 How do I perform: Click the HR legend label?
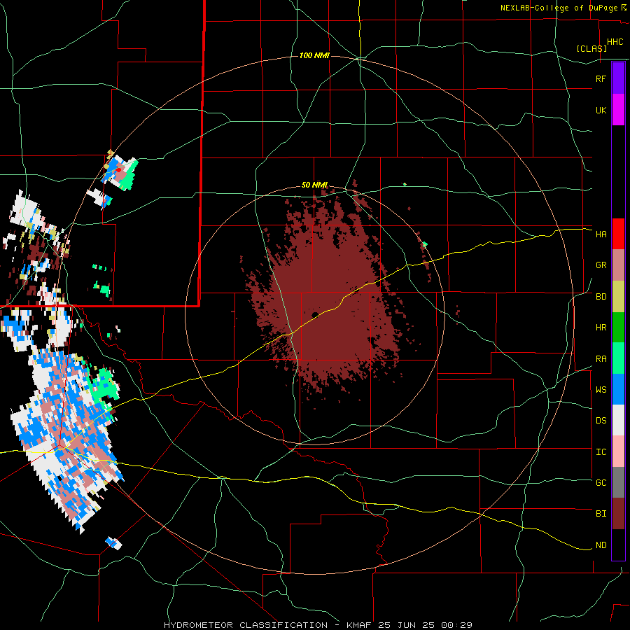[601, 328]
